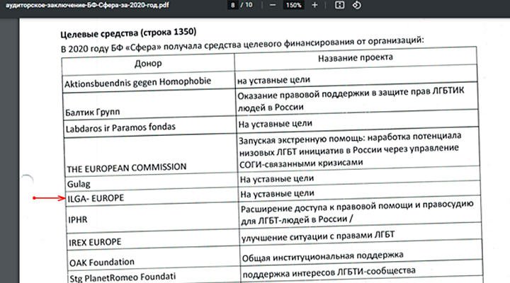Click the PDF file name title
Viewport: 510px width, 283px height.
tap(87, 5)
